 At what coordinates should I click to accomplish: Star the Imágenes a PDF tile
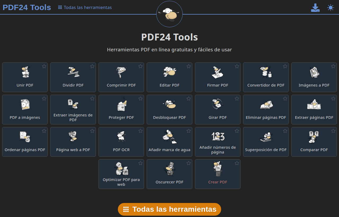[333, 66]
